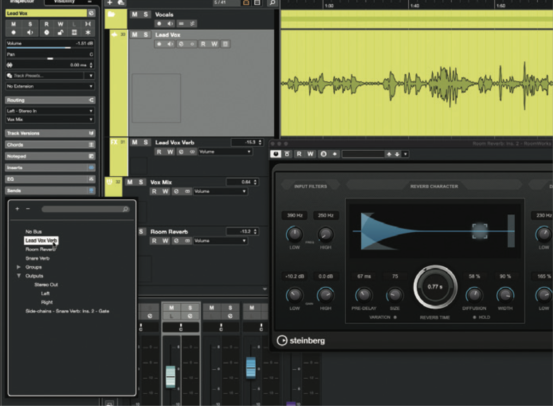Toggle the RoomWorks plugin bypass power button

click(x=276, y=153)
